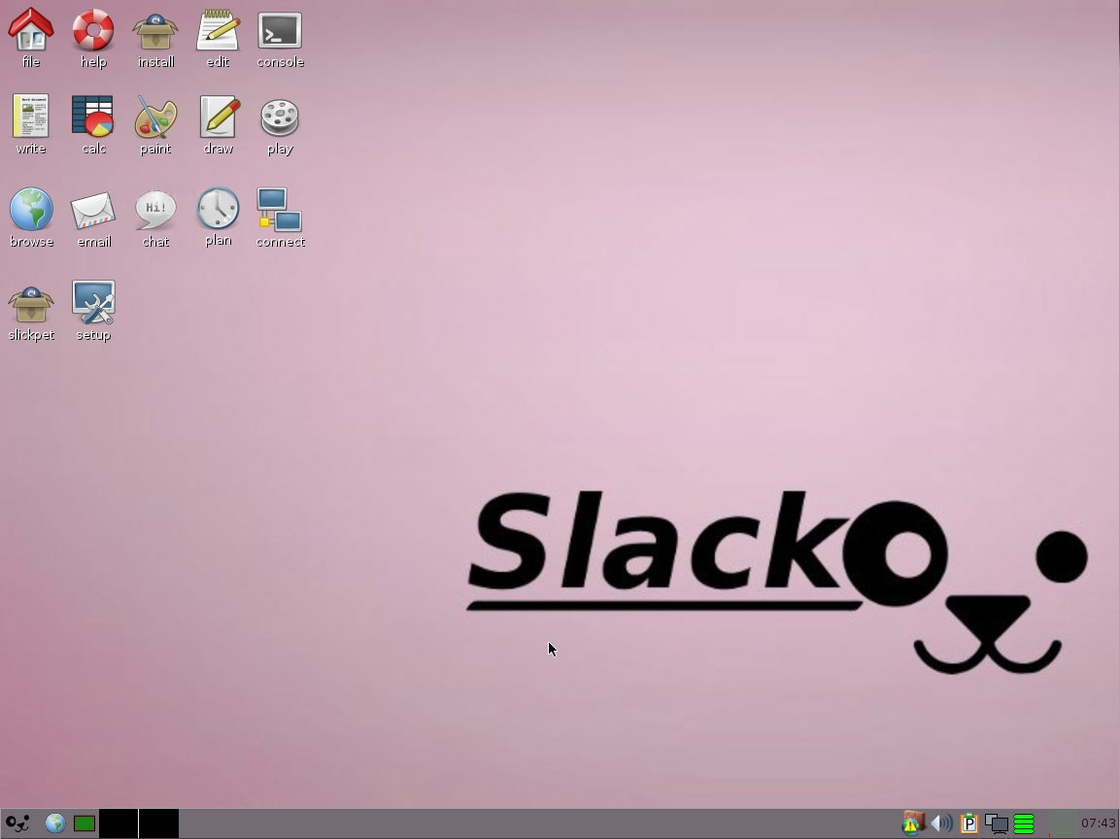Screen dimensions: 1120x839
Task: Open the puppy-face start menu button
Action: [x=17, y=823]
